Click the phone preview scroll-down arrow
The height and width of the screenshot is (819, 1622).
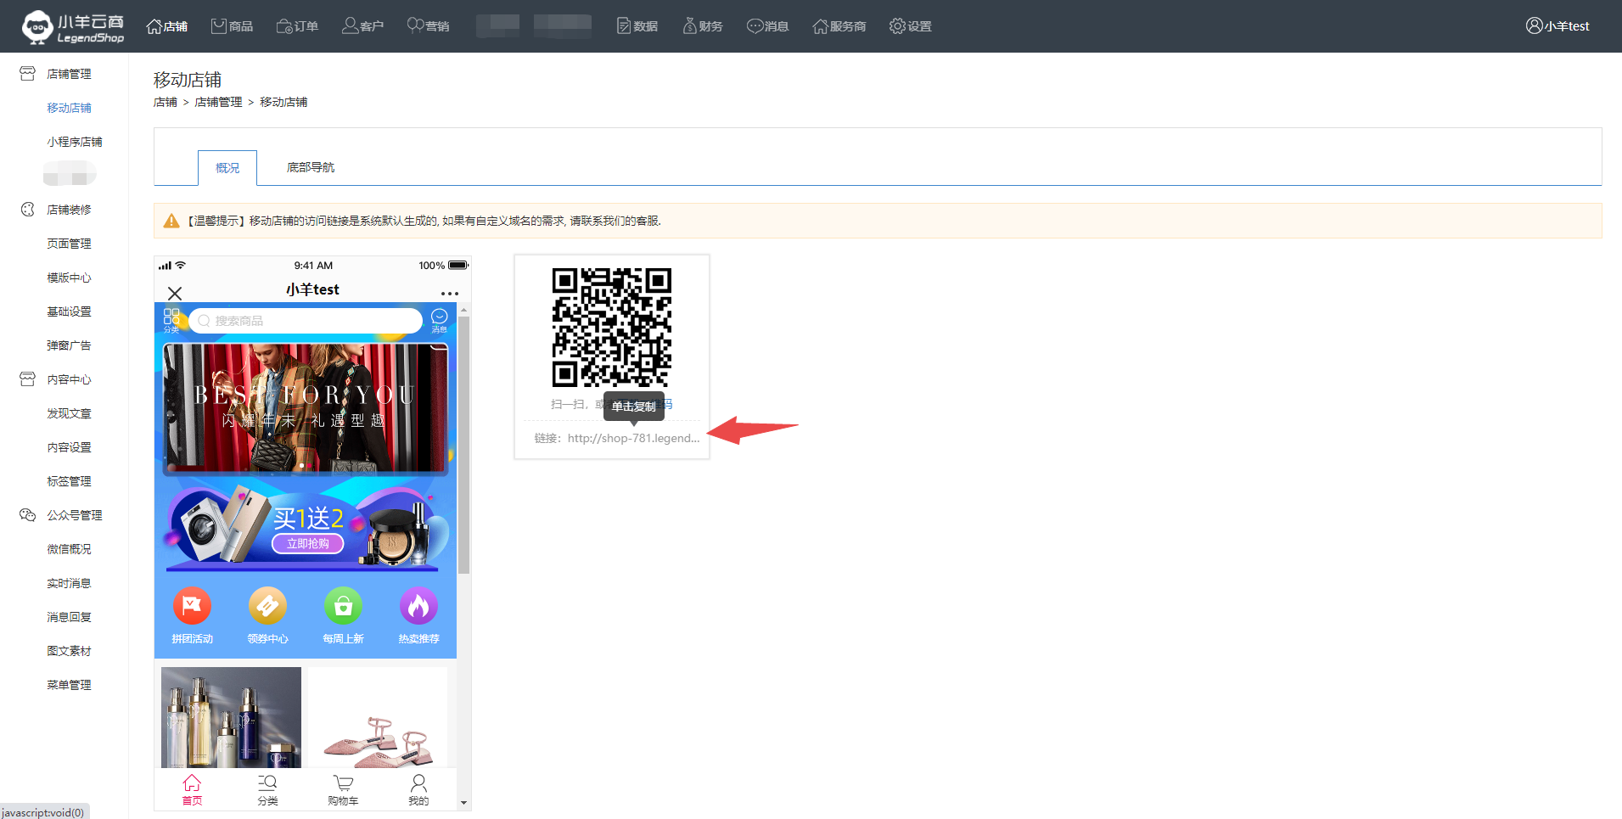[463, 802]
